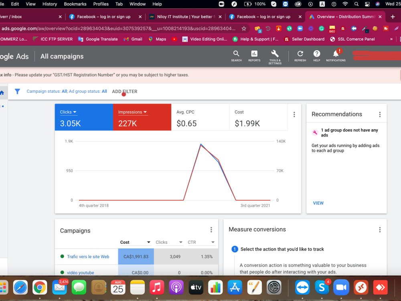The height and width of the screenshot is (301, 401).
Task: Open Recommendations card three-dot menu
Action: click(380, 114)
